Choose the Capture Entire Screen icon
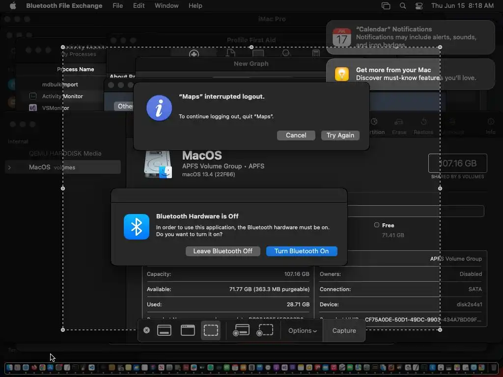This screenshot has width=503, height=377. 164,330
